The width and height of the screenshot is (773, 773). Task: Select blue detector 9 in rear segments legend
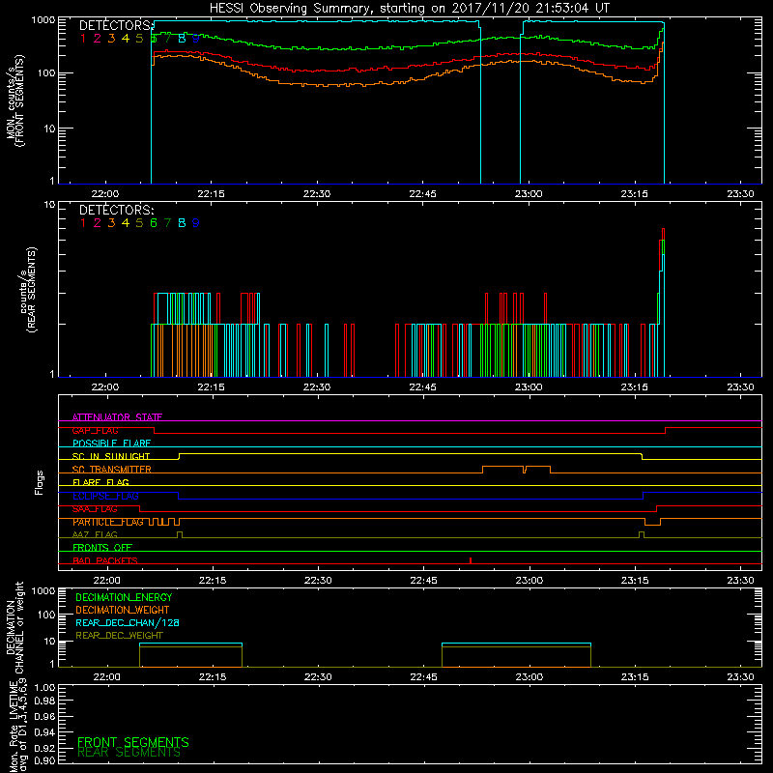click(x=196, y=223)
